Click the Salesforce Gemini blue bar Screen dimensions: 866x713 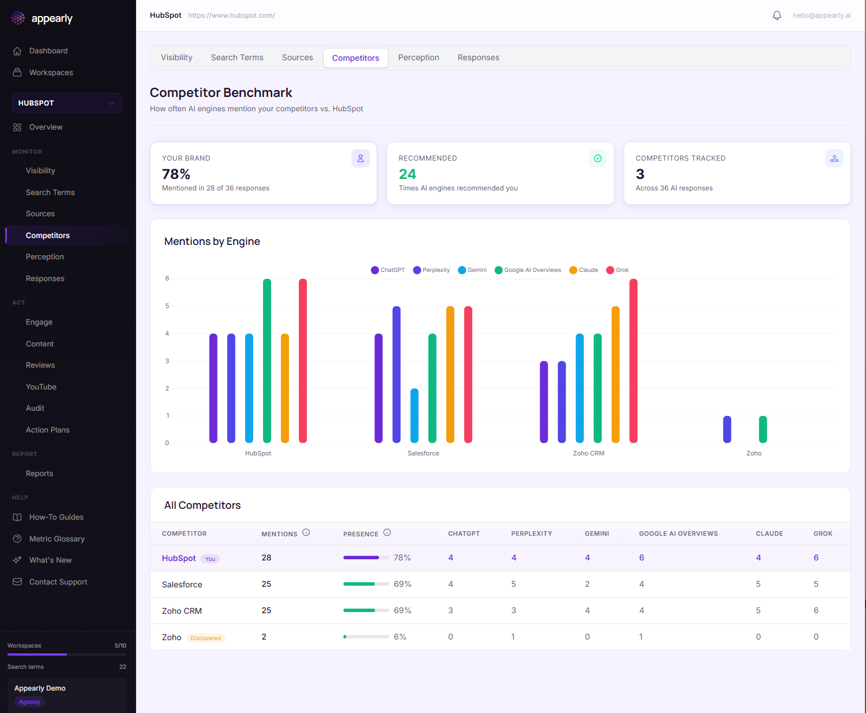coord(415,416)
